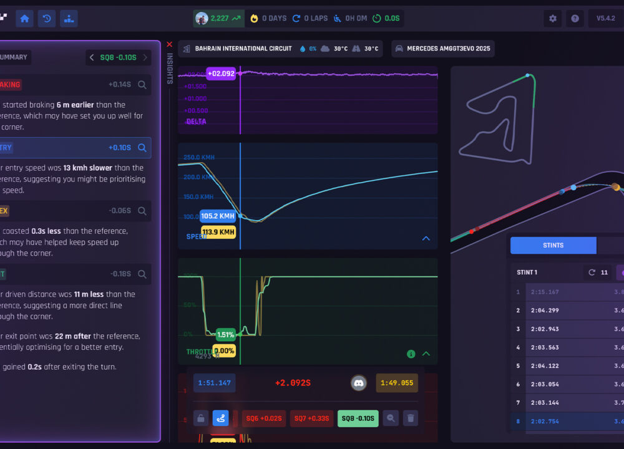Open the session history icon in top bar

[46, 18]
